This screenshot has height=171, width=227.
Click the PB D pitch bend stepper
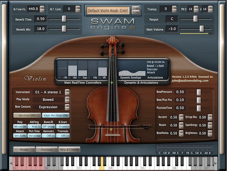196,9
